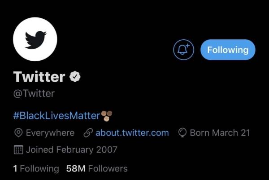Select the Born March 21 text
Viewport: 269px width, 180px height.
(220, 133)
